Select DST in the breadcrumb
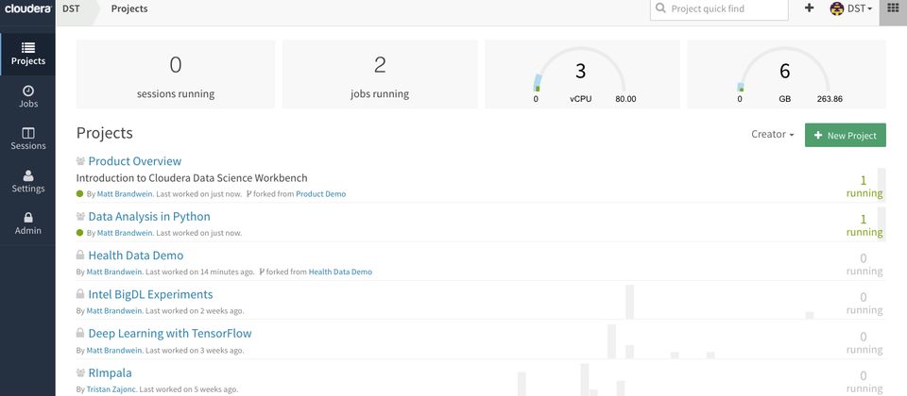This screenshot has width=907, height=396. point(71,8)
